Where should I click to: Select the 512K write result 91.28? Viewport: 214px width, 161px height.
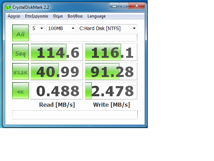tap(111, 71)
